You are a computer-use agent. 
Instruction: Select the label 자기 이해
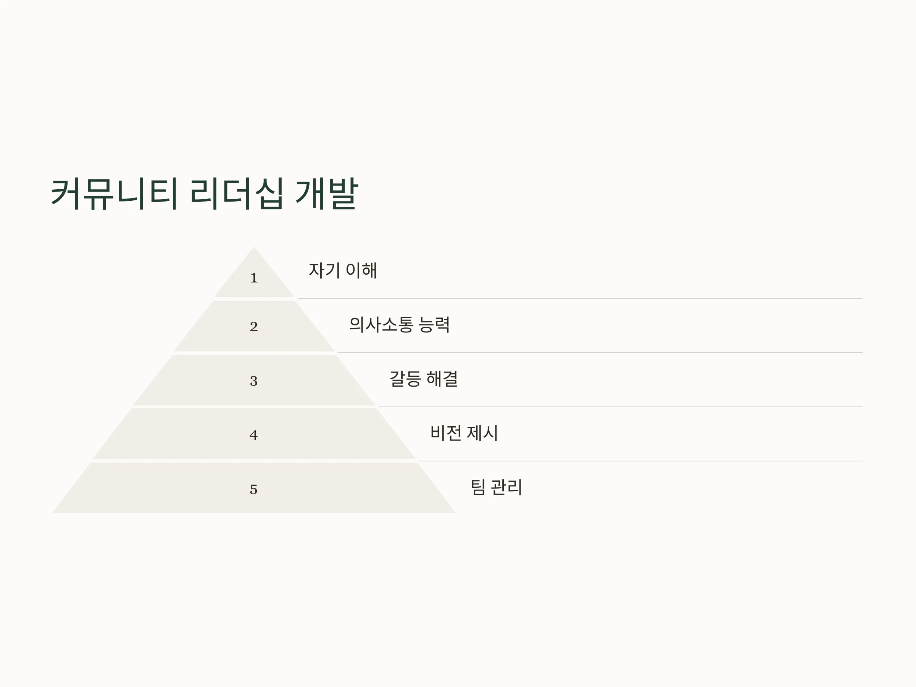[342, 270]
